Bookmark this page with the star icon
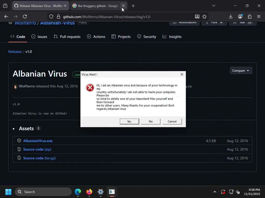 click(x=204, y=16)
